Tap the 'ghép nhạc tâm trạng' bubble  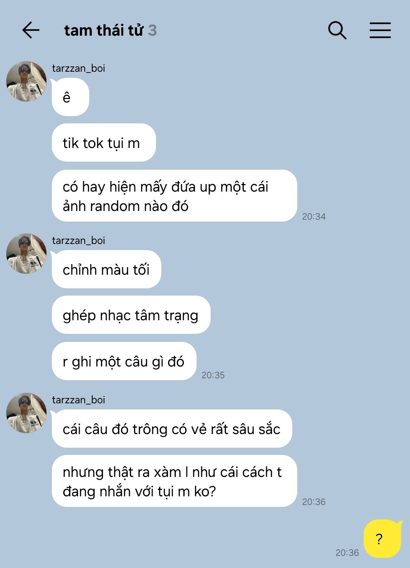click(x=131, y=315)
